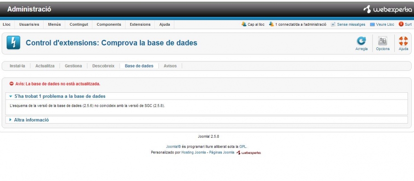
Task: Click the 'Joomla! 2.5.8' version text
Action: 208,137
